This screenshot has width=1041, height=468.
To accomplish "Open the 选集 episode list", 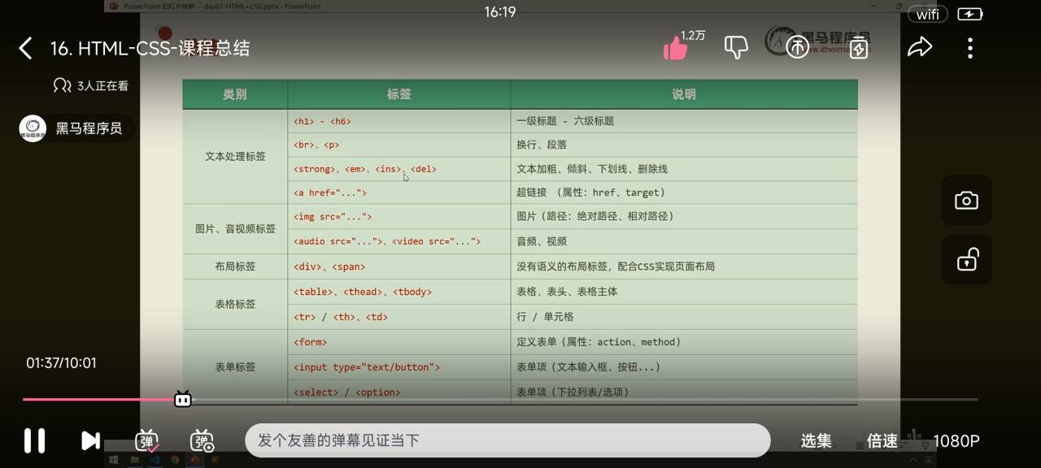I will [x=816, y=440].
